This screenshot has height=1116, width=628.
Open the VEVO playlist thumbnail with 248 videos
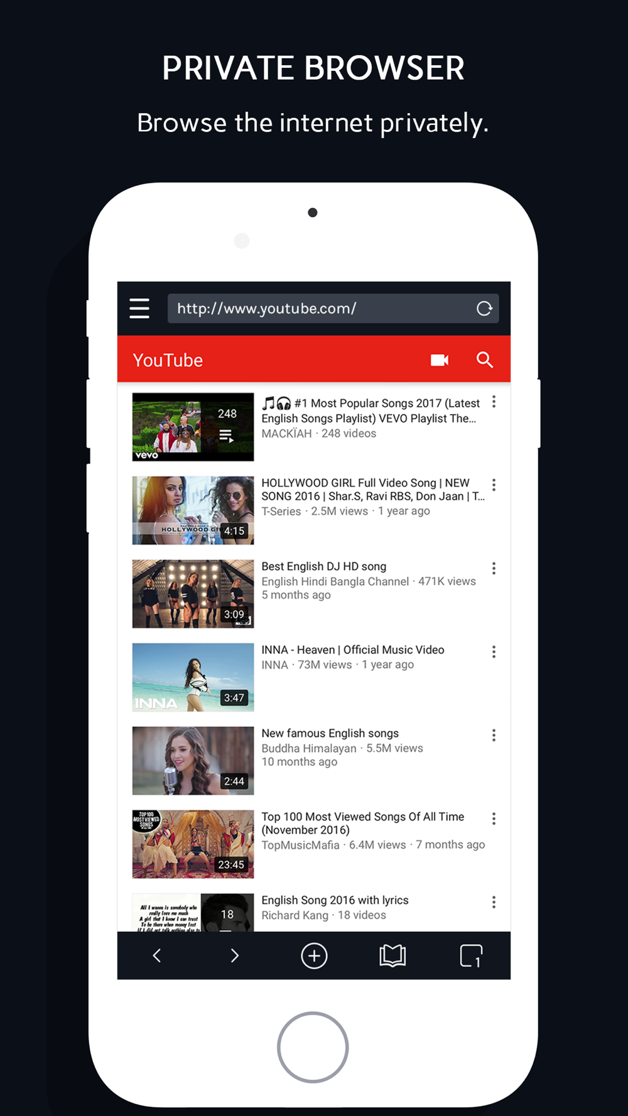point(193,427)
